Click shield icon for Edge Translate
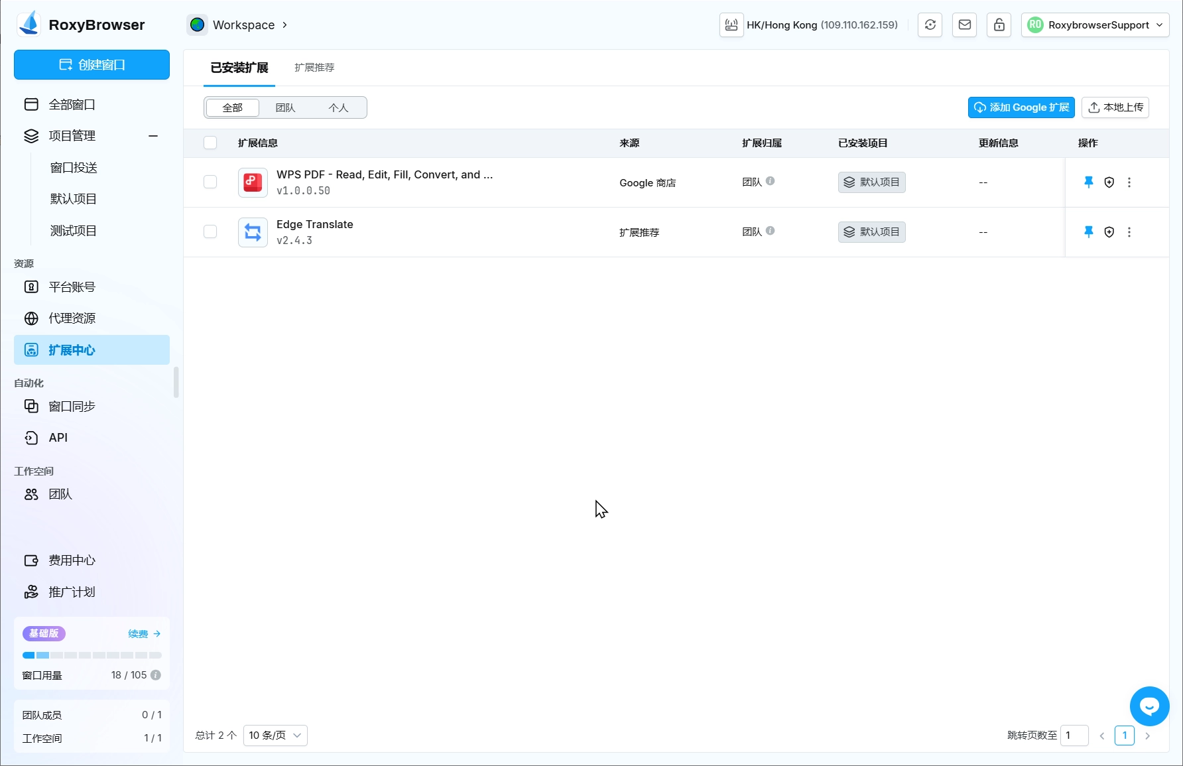The image size is (1183, 766). point(1109,232)
